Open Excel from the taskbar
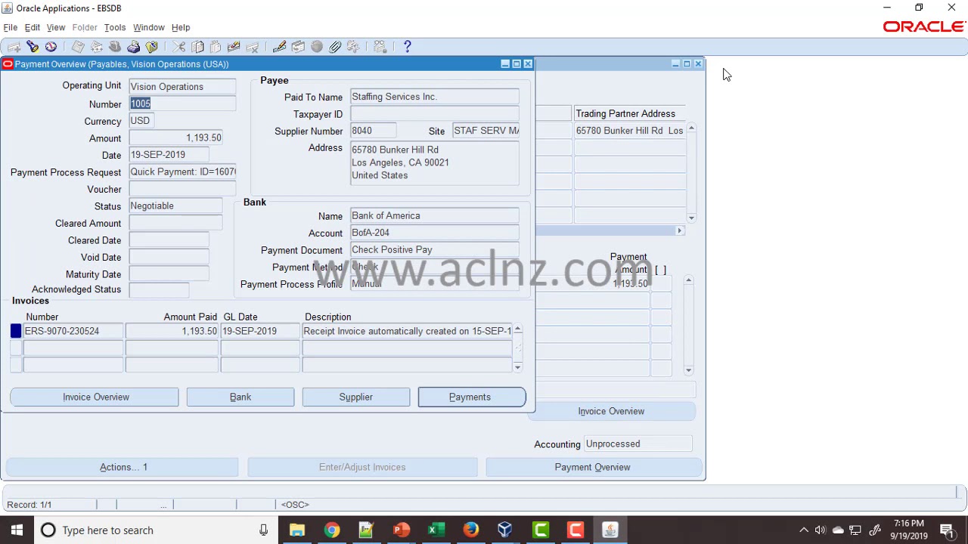This screenshot has width=968, height=544. pos(436,530)
